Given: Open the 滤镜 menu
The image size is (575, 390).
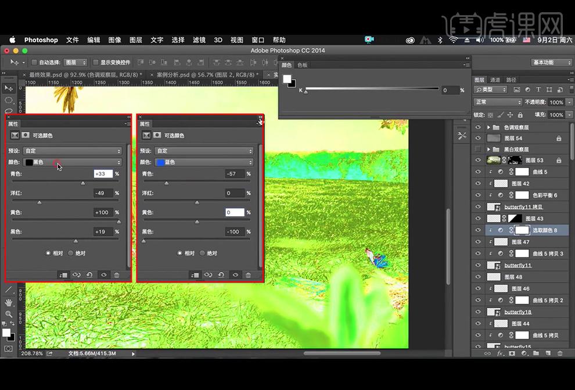Looking at the screenshot, I should pos(199,40).
